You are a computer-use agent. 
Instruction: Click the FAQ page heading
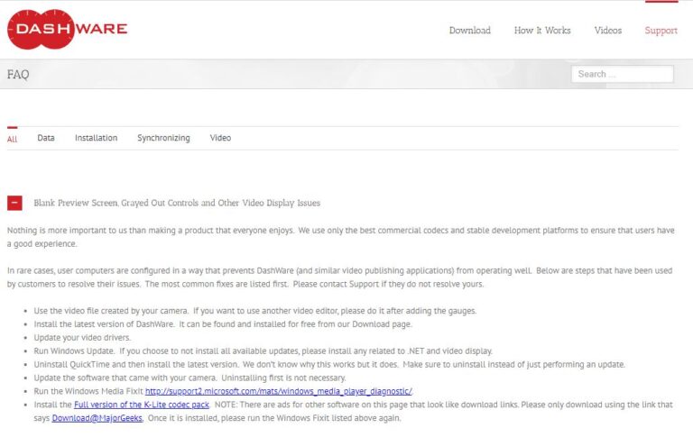[x=18, y=75]
